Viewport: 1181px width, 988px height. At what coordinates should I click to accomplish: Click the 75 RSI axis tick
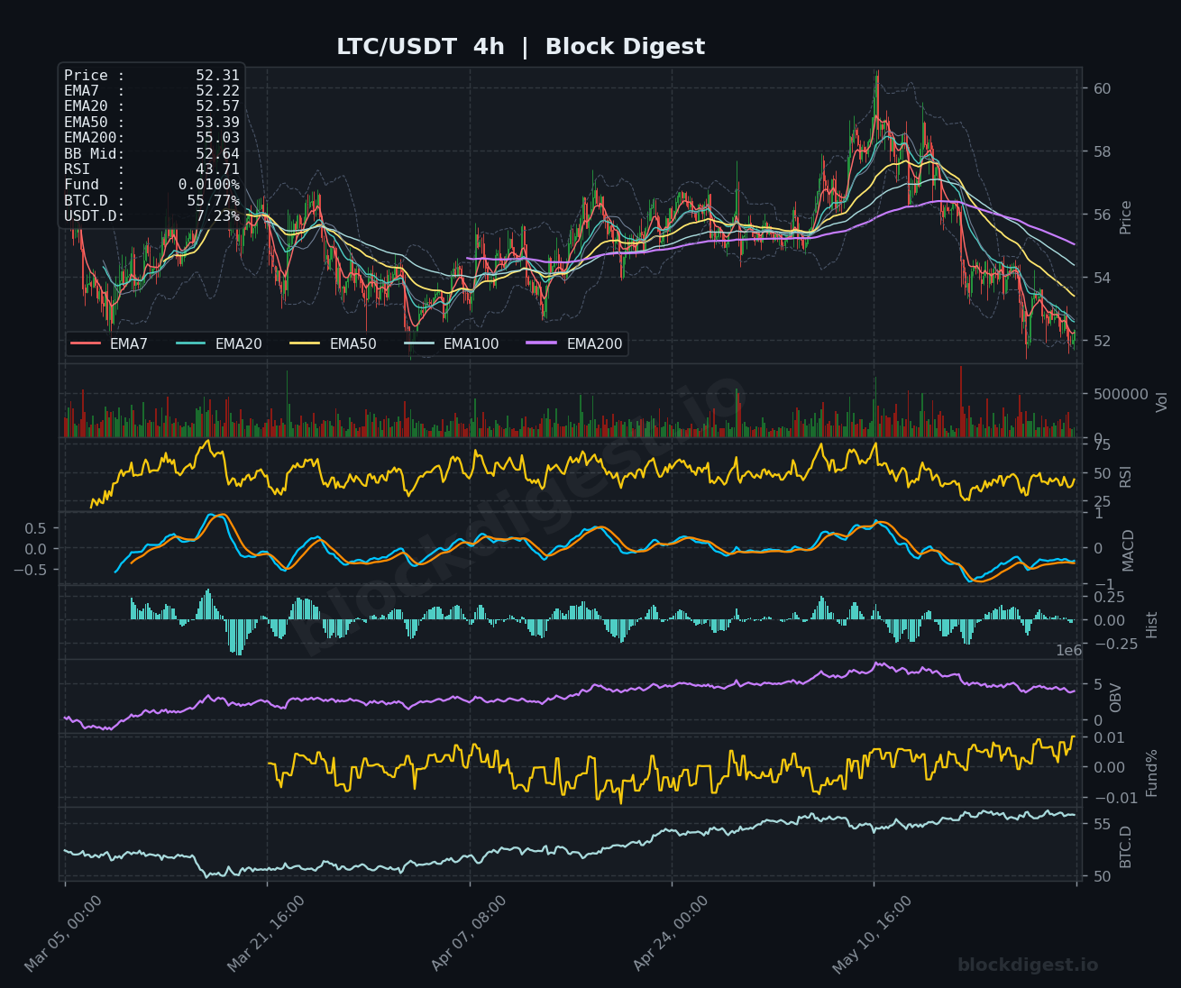point(1102,444)
